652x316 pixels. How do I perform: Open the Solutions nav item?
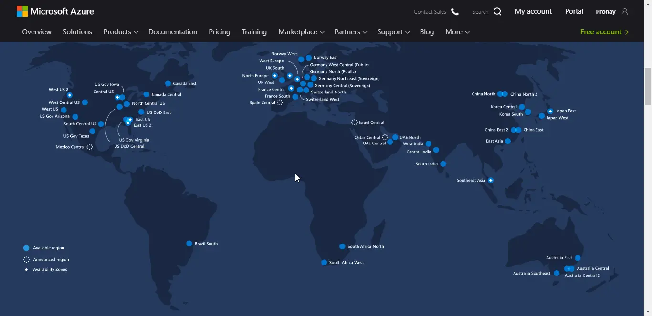point(77,32)
